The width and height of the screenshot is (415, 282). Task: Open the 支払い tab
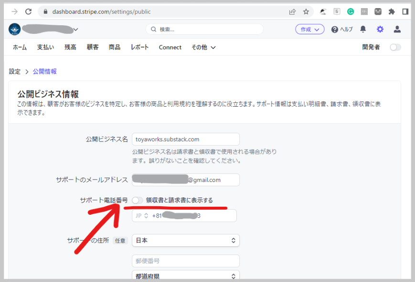(45, 47)
